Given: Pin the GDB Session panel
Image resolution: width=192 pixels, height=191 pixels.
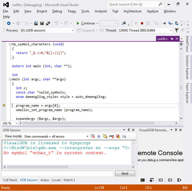Looking at the screenshot, I should (129, 130).
